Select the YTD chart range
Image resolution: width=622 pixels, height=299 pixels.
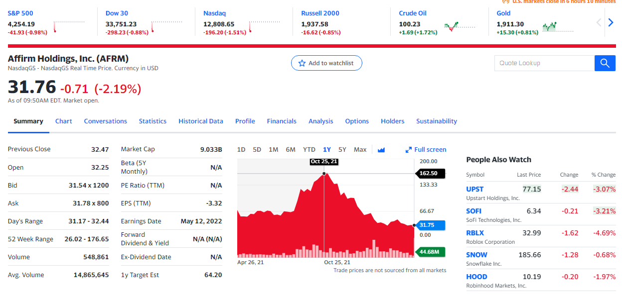(309, 150)
